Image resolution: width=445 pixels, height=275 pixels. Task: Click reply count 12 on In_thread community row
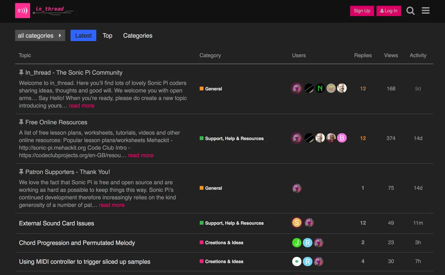363,89
